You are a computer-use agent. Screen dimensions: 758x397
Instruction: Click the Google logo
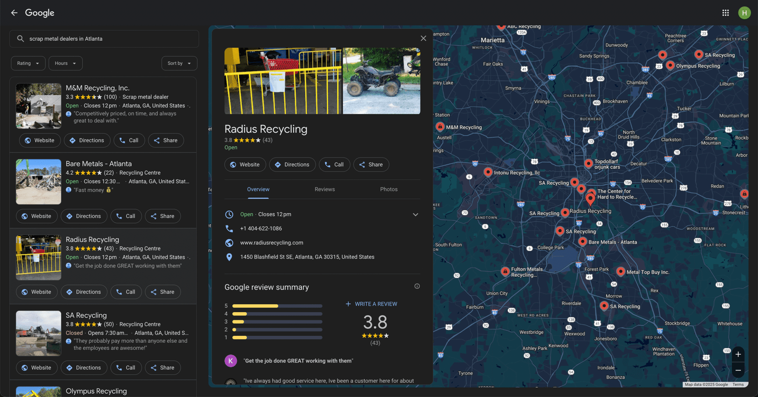pyautogui.click(x=40, y=13)
